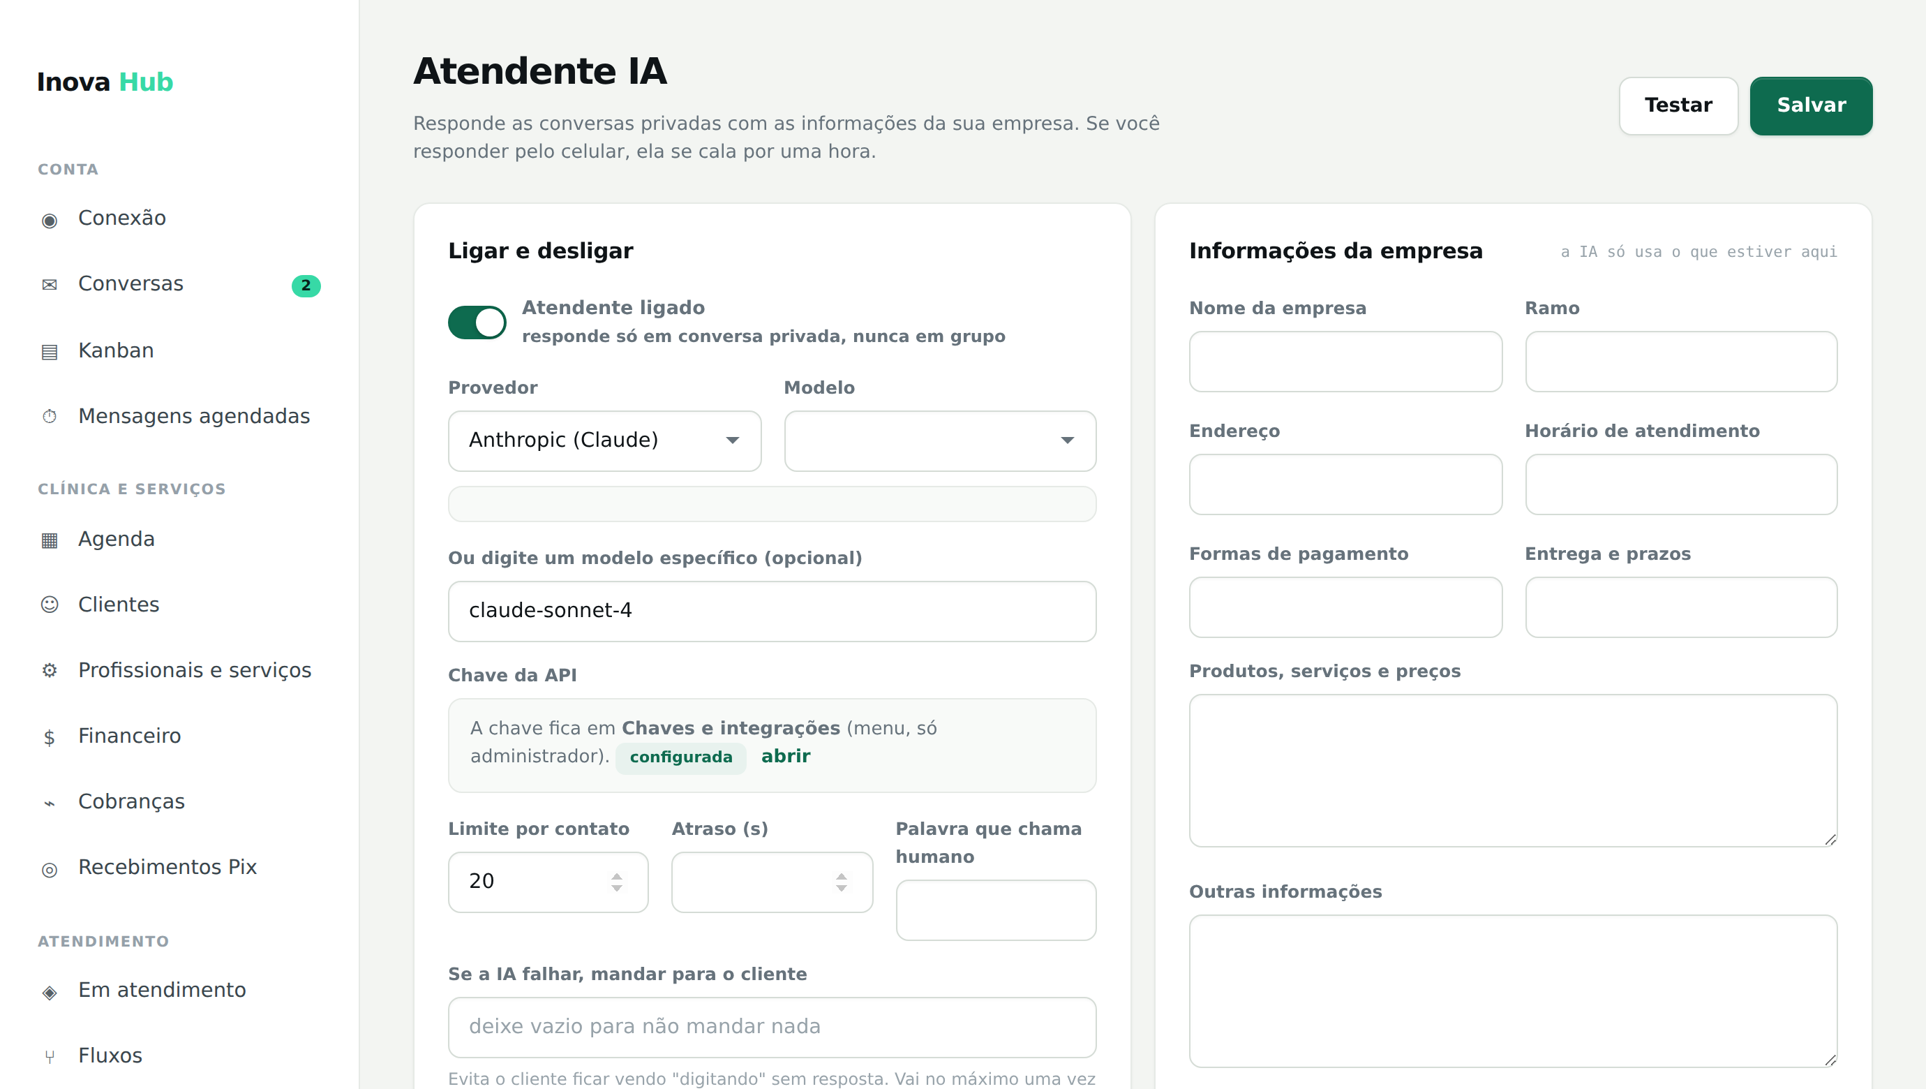Click the Testar button

[1678, 105]
